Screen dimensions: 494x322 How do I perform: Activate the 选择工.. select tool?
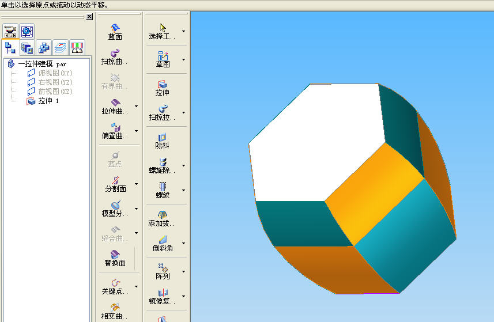point(162,32)
